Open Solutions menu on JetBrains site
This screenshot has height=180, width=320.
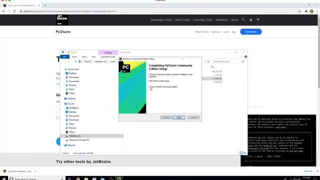pyautogui.click(x=221, y=20)
